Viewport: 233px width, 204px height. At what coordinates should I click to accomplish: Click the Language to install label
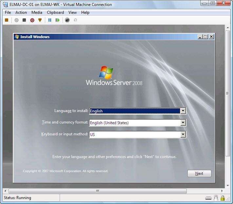point(71,111)
